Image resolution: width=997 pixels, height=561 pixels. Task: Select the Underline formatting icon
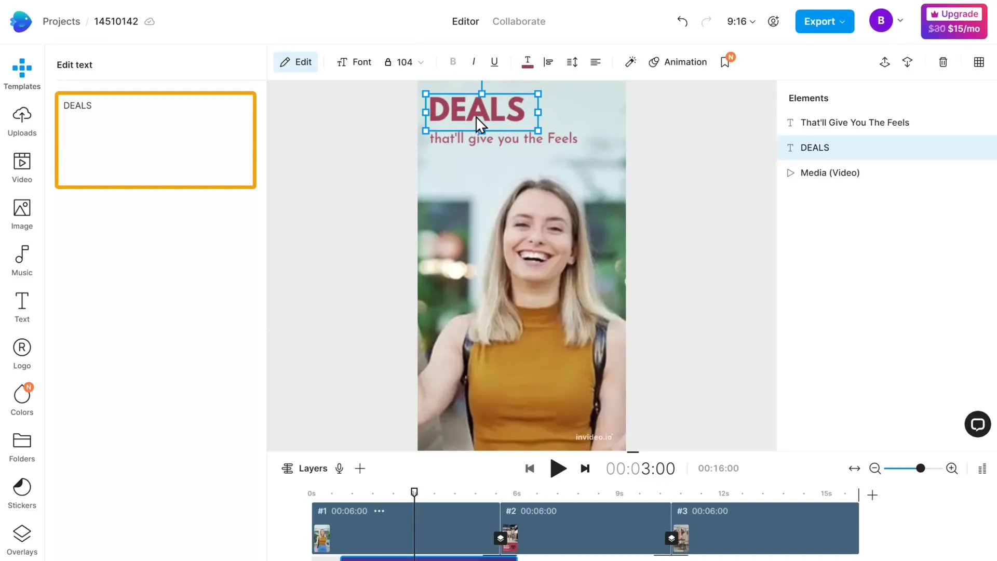(x=494, y=62)
